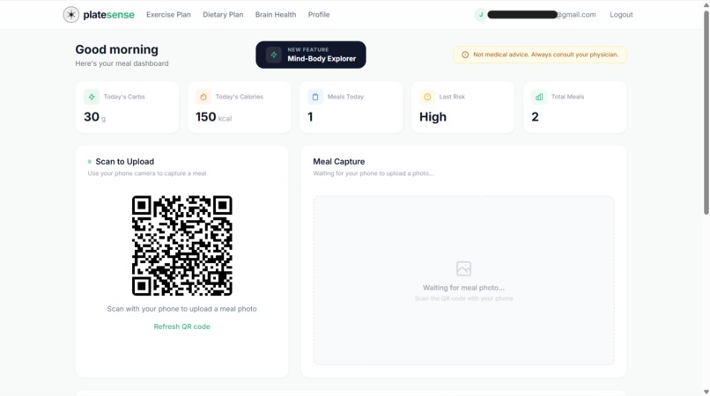Image resolution: width=710 pixels, height=396 pixels.
Task: Go to Brain Health section
Action: pyautogui.click(x=276, y=14)
